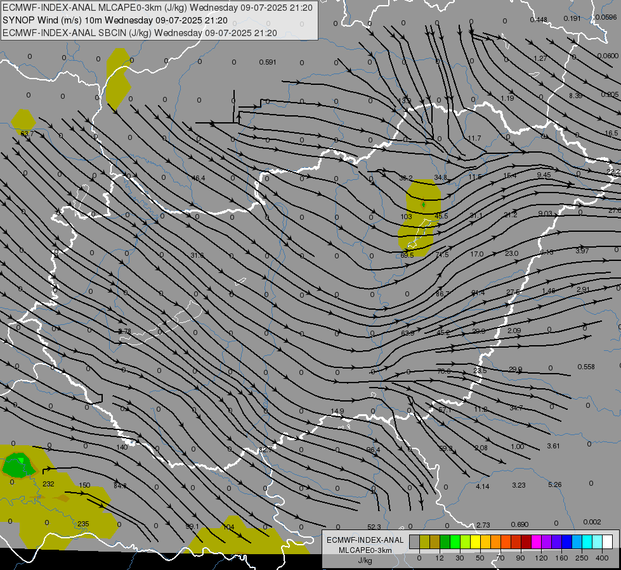Click the map value 96.4
The image size is (621, 570).
(373, 450)
